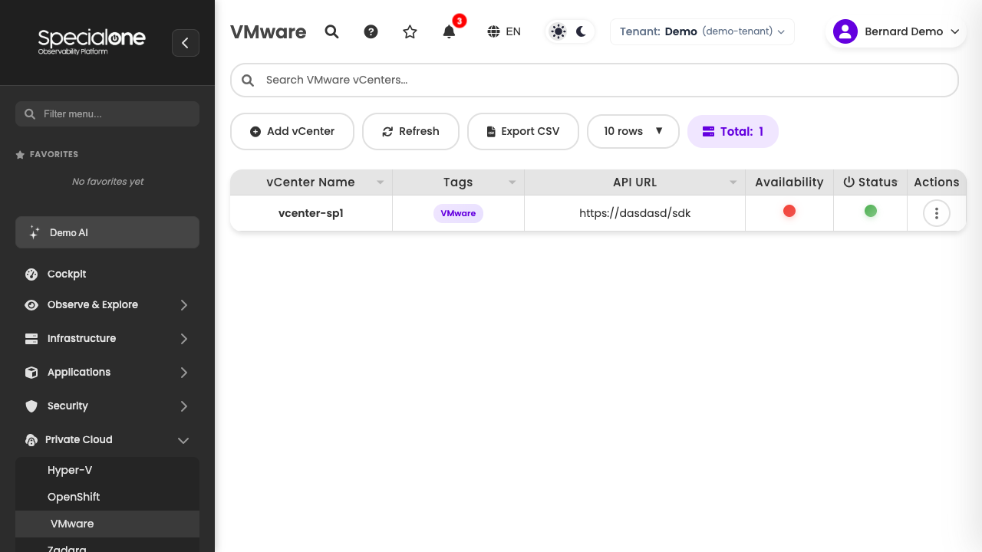This screenshot has width=982, height=552.
Task: Click the Availability column header
Action: [x=789, y=182]
